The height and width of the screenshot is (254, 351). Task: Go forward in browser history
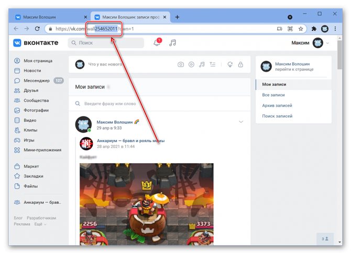tap(26, 29)
